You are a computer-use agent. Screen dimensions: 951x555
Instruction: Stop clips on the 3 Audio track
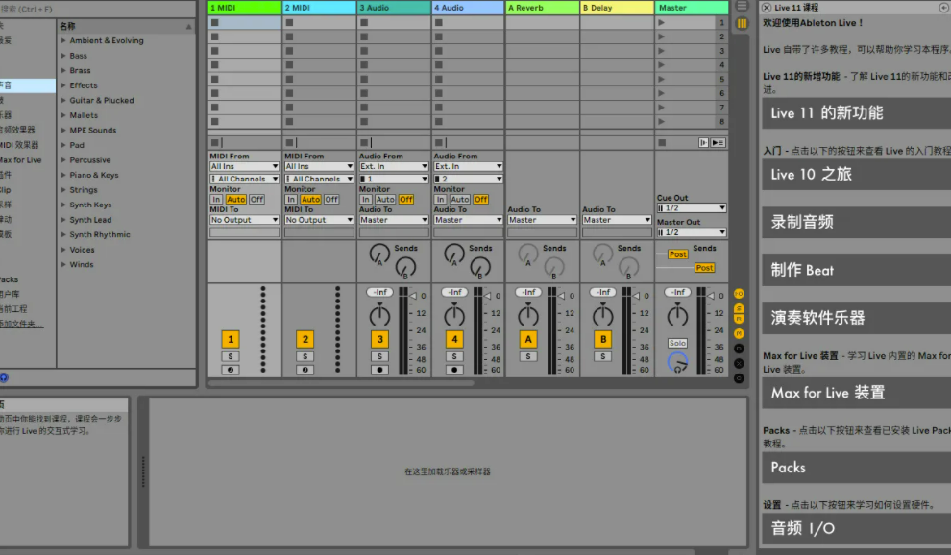[x=364, y=142]
